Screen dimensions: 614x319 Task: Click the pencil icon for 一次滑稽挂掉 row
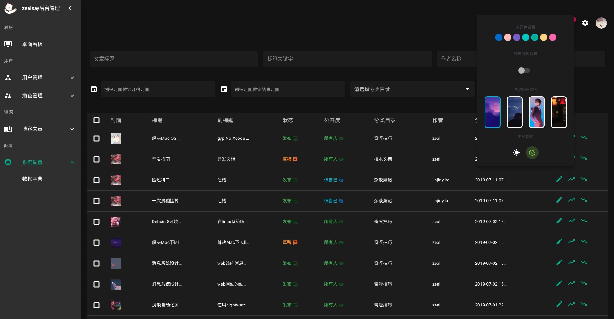point(559,200)
